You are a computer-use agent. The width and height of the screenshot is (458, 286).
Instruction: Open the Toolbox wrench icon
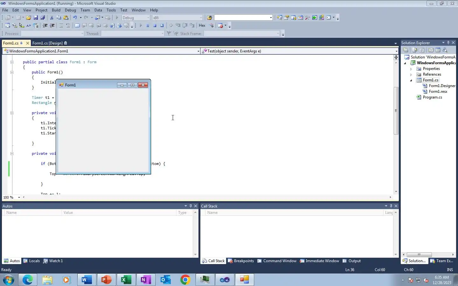(308, 18)
